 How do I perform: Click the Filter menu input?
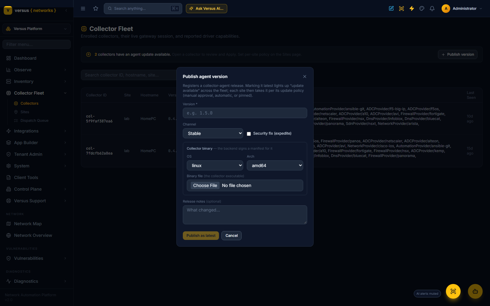(x=36, y=44)
